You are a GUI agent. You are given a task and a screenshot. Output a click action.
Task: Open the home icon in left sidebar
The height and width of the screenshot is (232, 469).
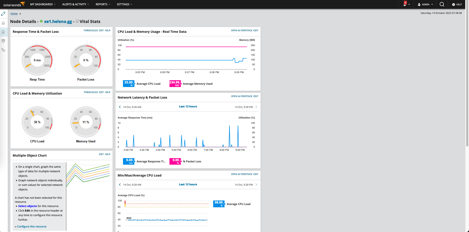[3, 23]
